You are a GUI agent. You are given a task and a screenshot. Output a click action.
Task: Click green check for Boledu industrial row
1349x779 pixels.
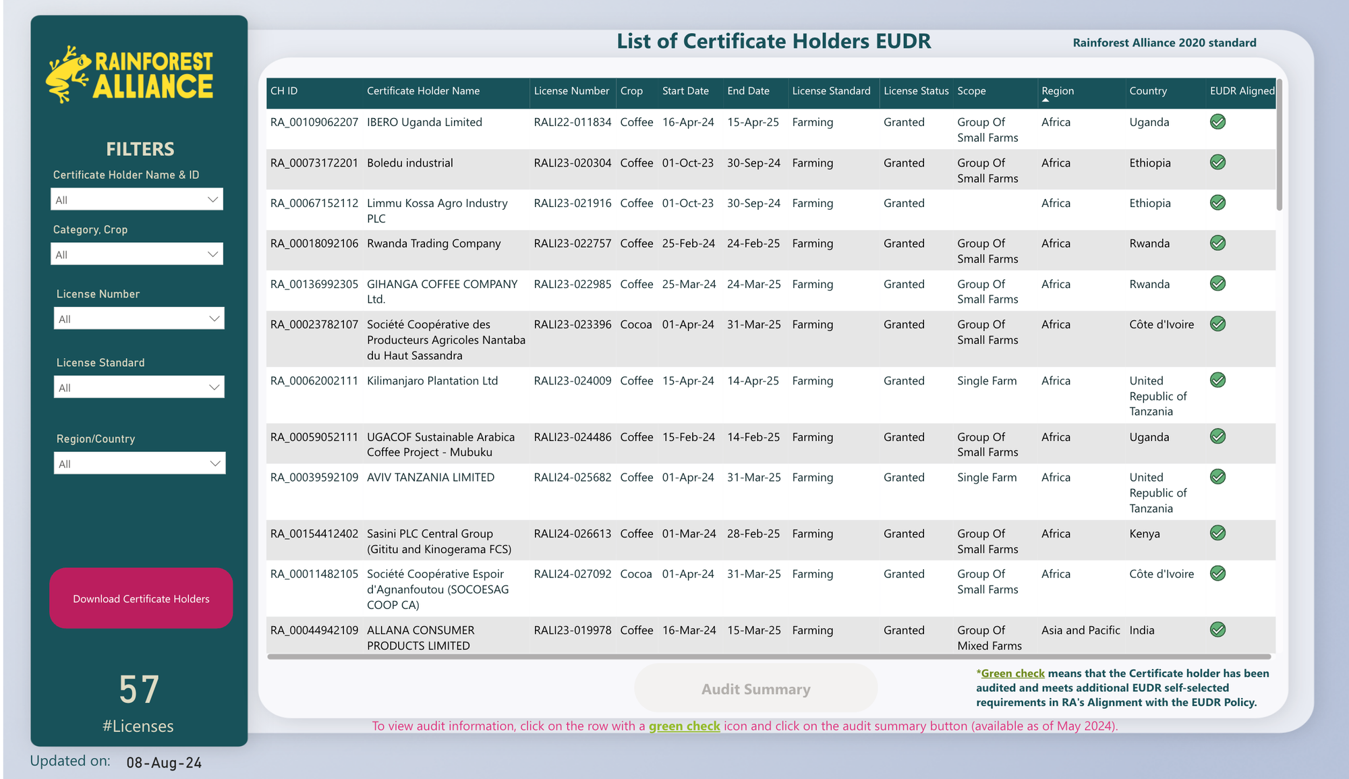click(x=1217, y=163)
